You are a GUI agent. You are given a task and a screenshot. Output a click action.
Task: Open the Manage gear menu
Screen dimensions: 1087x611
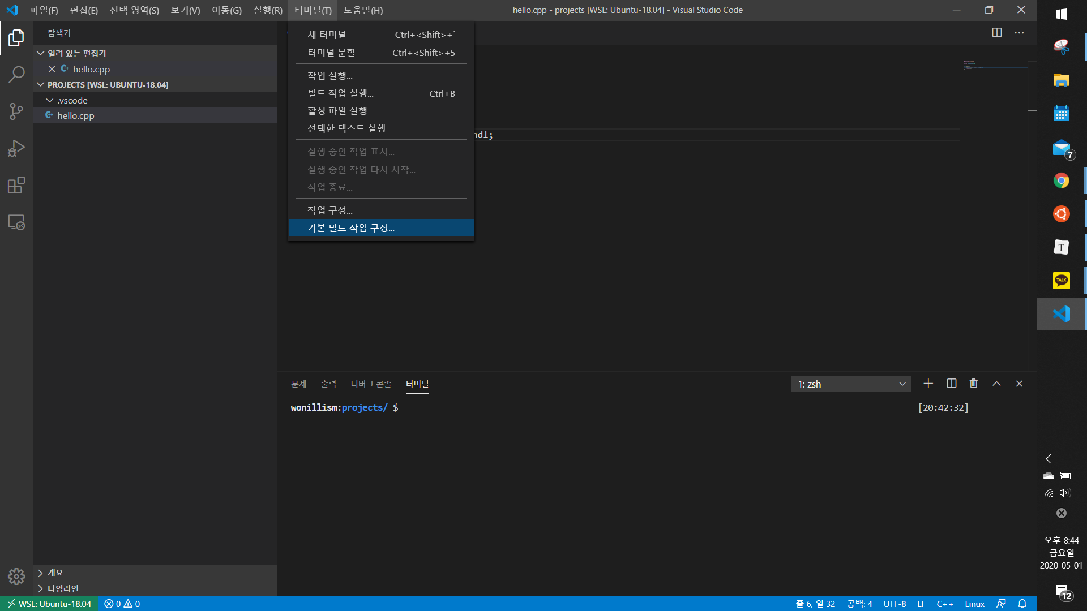coord(16,576)
